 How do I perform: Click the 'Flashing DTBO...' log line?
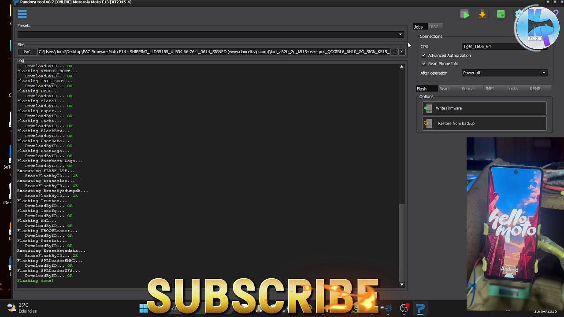coord(38,91)
